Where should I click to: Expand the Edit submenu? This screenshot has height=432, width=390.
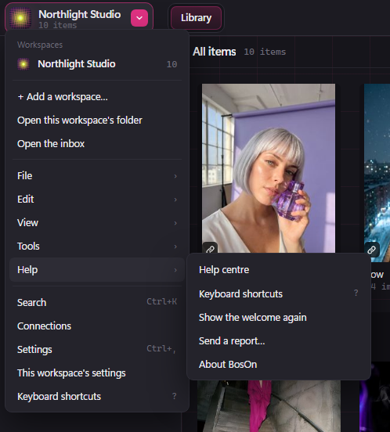point(97,200)
